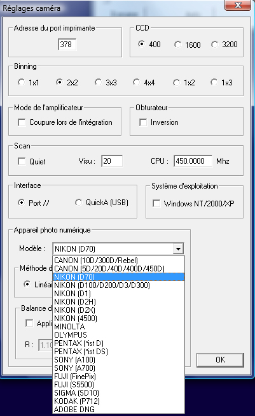Click the CPU frequency field
Screen dimensions: 255x416
click(x=193, y=161)
